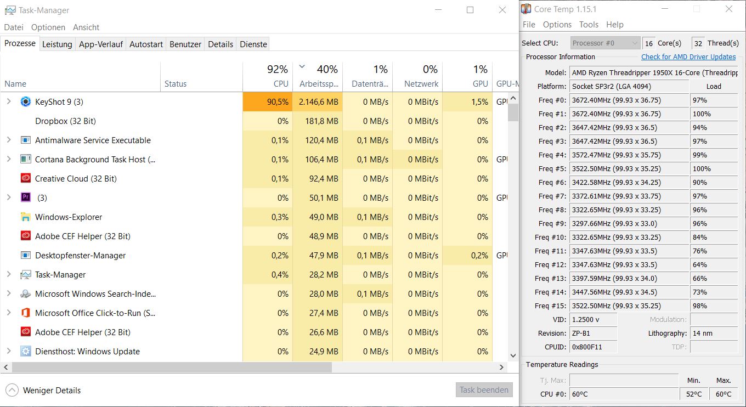Switch to the App-Verlauf tab
Screen dimensions: 746x407
click(x=101, y=44)
